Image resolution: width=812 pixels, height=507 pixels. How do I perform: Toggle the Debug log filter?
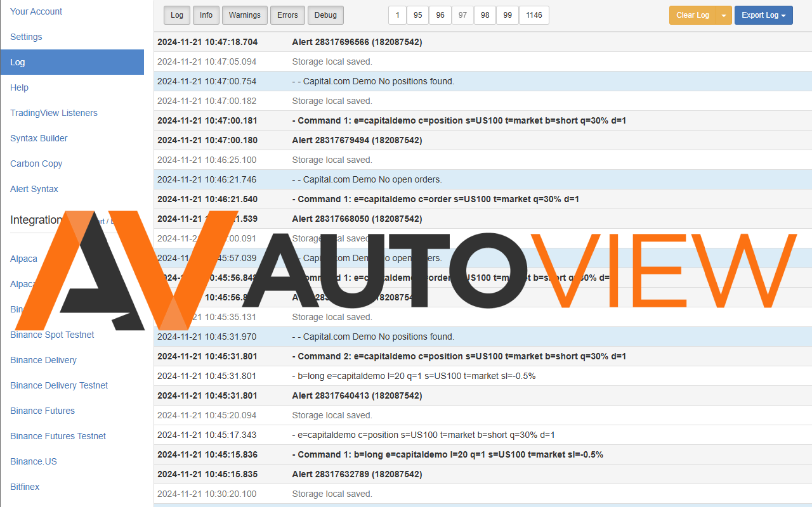tap(325, 15)
